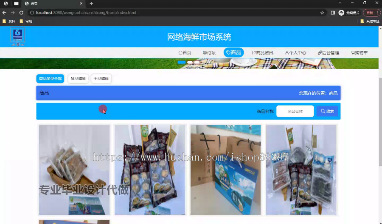Open a new tab with plus icon
Viewport: 382px width, 224px height.
point(91,3)
